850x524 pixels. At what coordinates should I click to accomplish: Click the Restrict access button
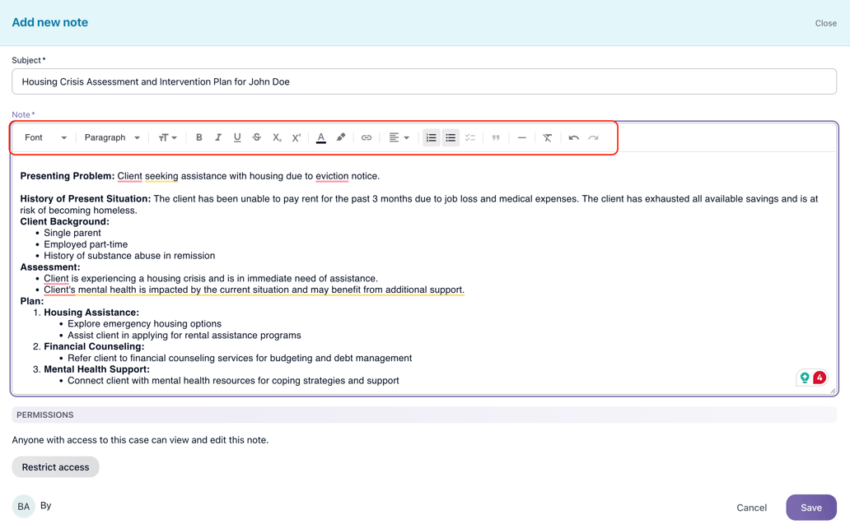[x=55, y=466]
